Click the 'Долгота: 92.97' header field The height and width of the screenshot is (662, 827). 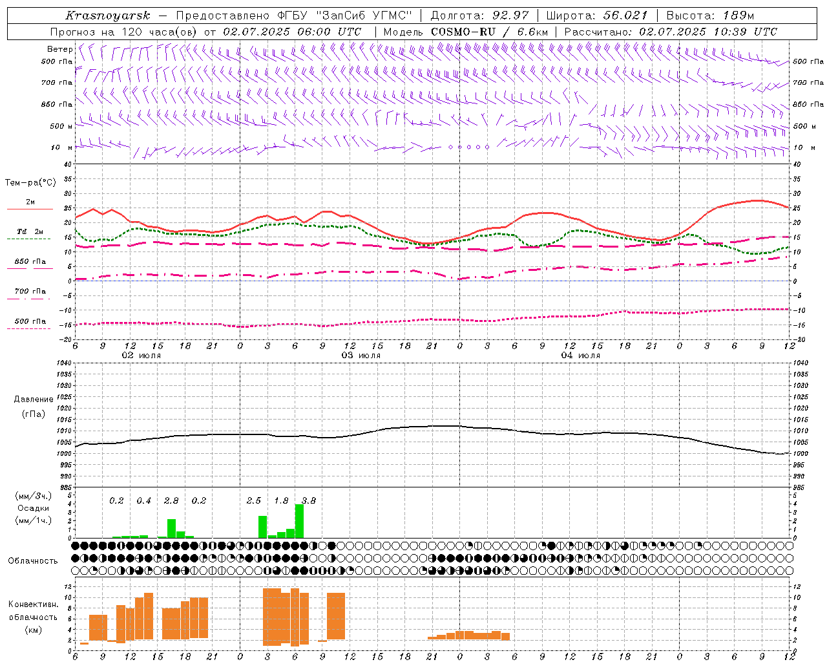479,16
